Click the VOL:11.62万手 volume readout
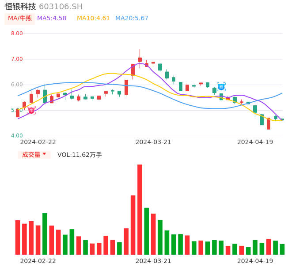This screenshot has width=303, height=267. (80, 155)
